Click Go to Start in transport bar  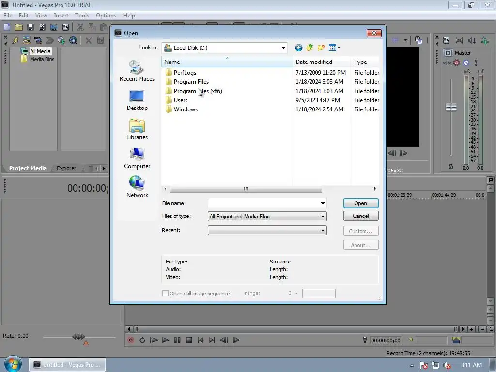click(x=201, y=340)
